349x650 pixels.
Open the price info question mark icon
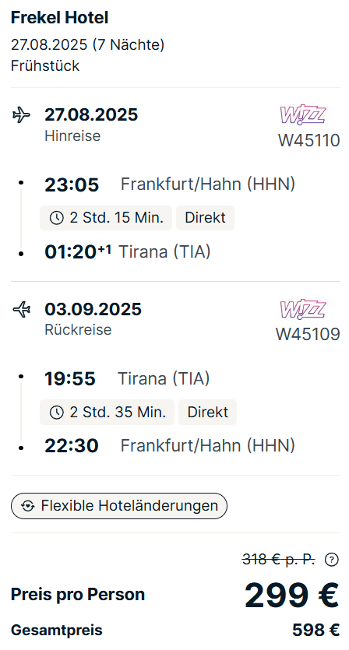click(331, 560)
